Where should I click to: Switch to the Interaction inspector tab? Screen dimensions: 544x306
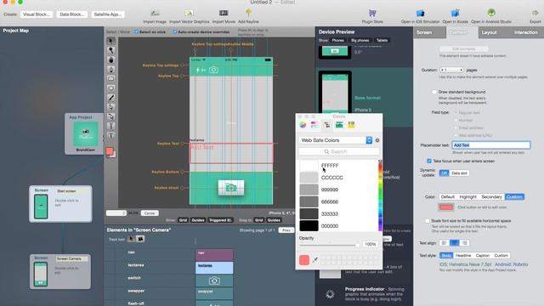pyautogui.click(x=525, y=32)
